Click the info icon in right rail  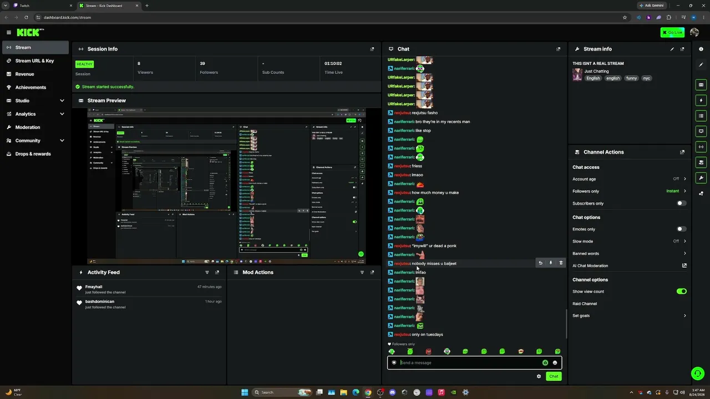[701, 49]
